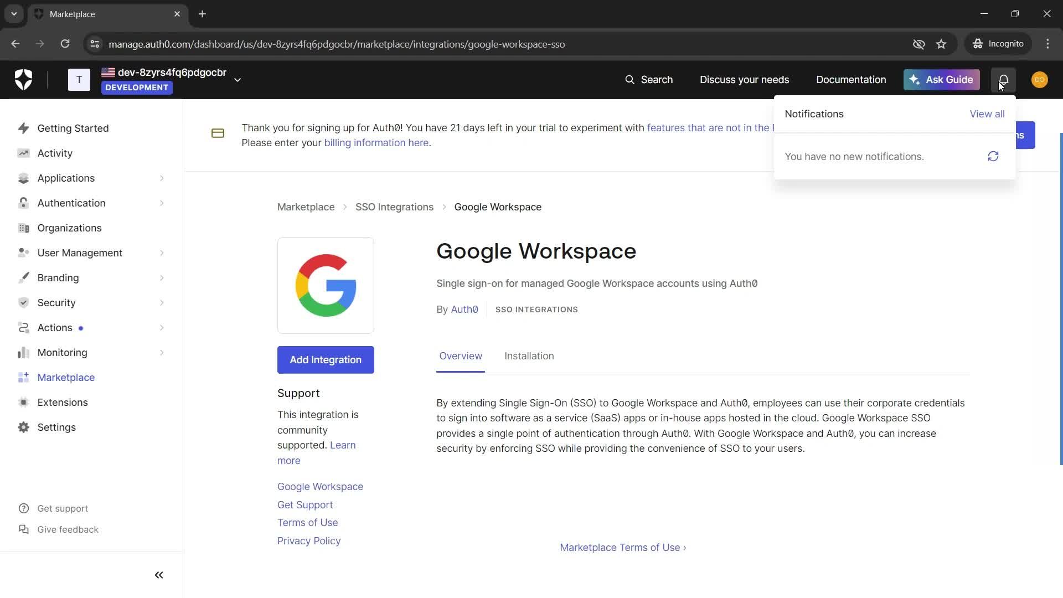Bookmark this page with star icon

coord(941,44)
